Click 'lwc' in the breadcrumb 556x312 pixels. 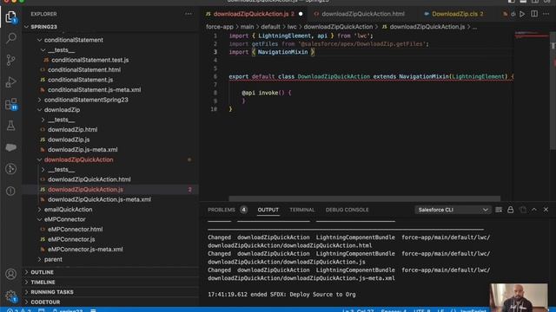[292, 27]
